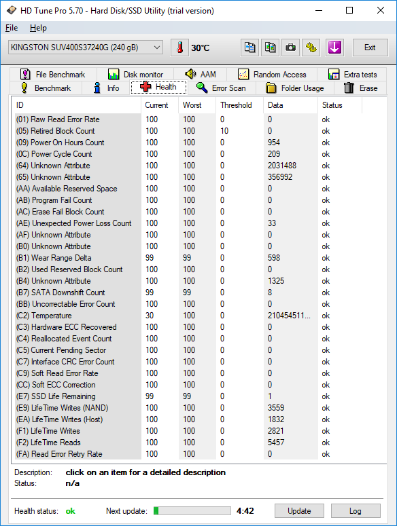Click the camera save screenshot icon

click(290, 48)
